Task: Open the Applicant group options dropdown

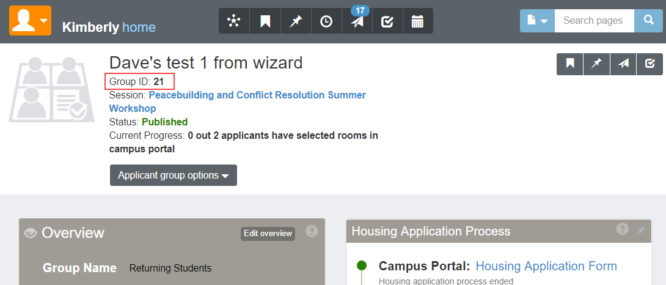Action: (174, 176)
